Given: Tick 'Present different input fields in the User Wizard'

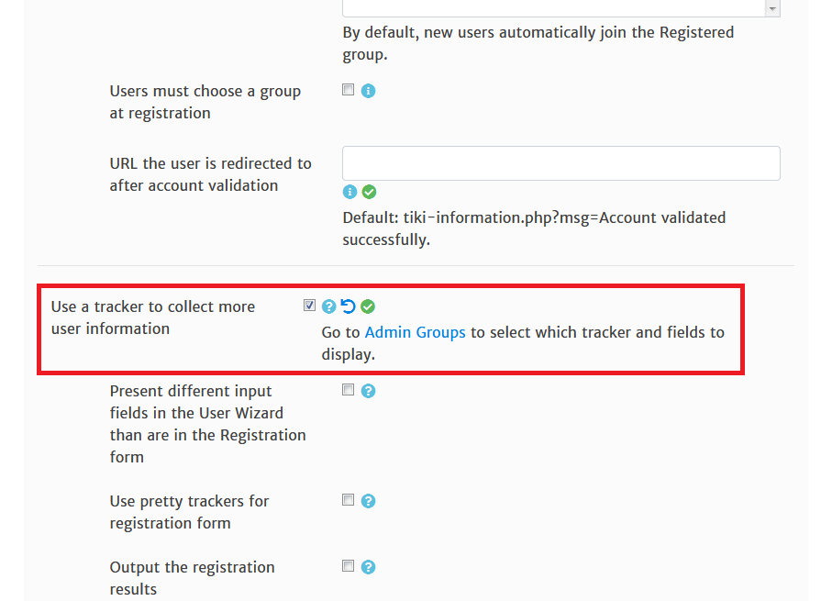Looking at the screenshot, I should point(348,390).
